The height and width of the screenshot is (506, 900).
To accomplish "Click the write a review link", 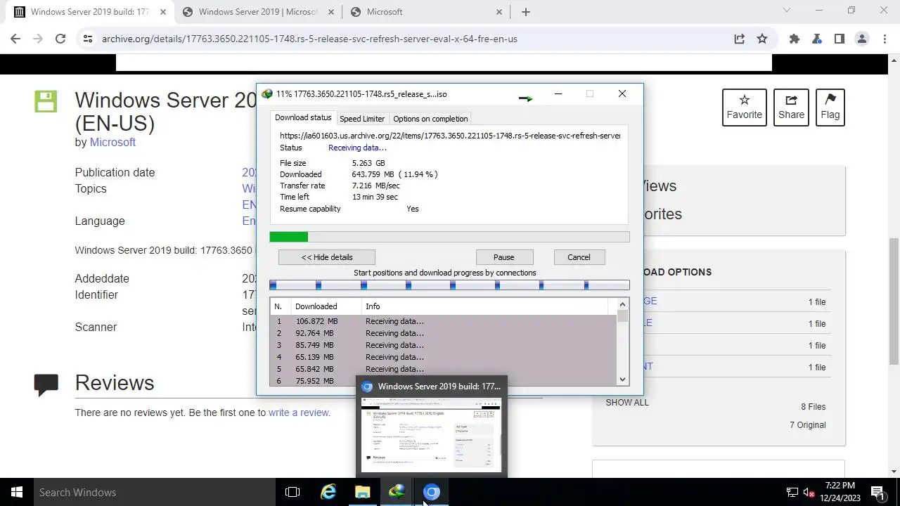I will tap(299, 413).
